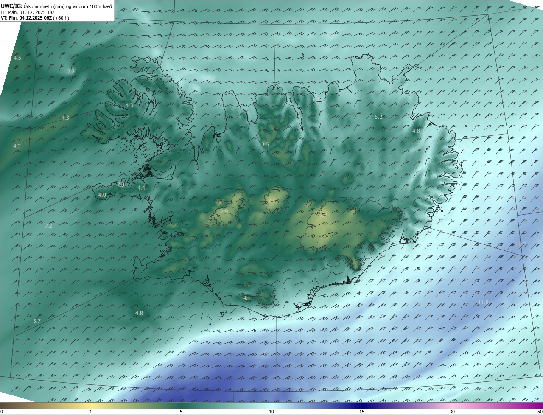
Task: Click the 3.5 value in north Iceland
Action: click(x=265, y=145)
